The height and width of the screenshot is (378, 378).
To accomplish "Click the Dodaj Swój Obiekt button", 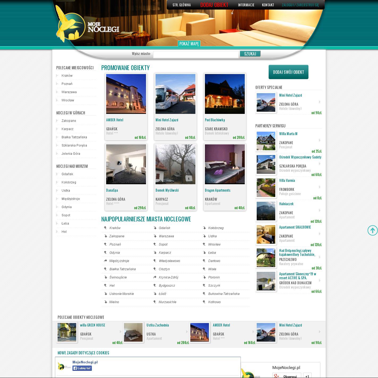I will (x=289, y=72).
